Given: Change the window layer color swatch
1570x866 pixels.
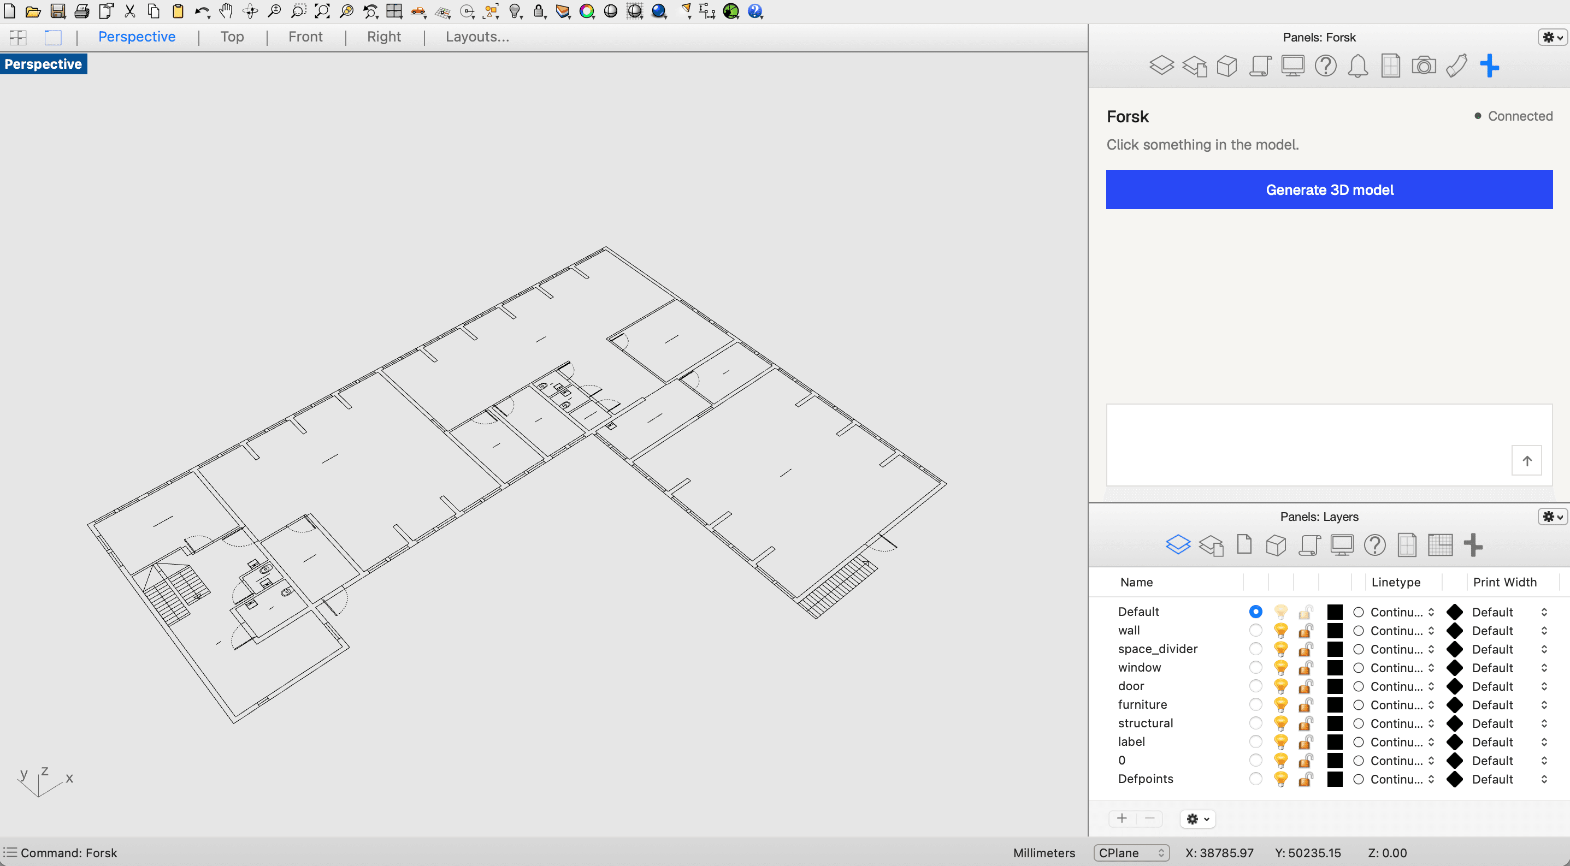Looking at the screenshot, I should pyautogui.click(x=1335, y=667).
